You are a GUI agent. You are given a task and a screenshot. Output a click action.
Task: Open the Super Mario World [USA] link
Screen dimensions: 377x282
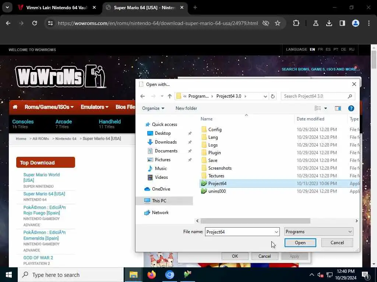41,177
